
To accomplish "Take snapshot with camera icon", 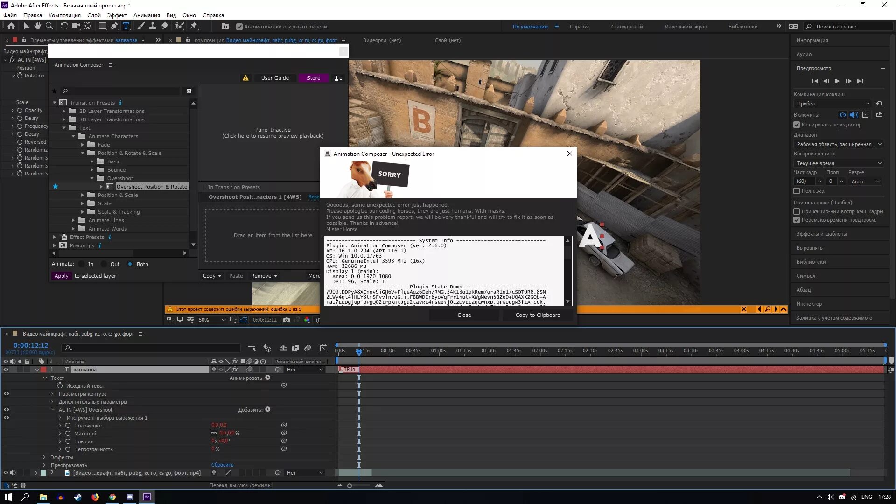I will click(286, 320).
